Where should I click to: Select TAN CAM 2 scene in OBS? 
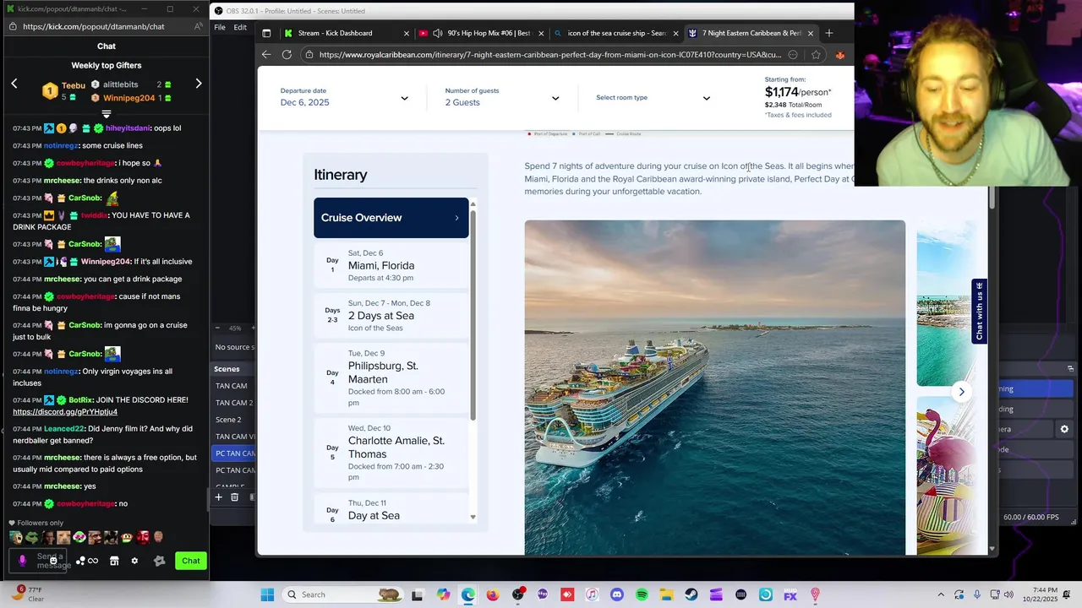coord(234,403)
